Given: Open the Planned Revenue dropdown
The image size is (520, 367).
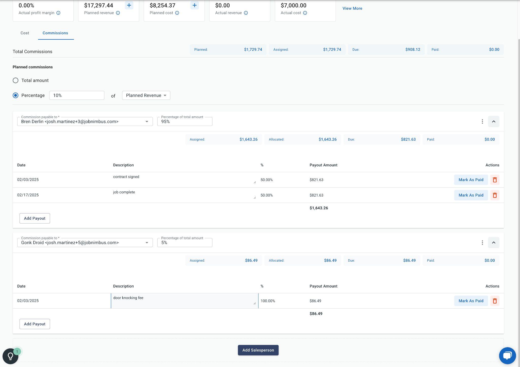Looking at the screenshot, I should pyautogui.click(x=146, y=95).
